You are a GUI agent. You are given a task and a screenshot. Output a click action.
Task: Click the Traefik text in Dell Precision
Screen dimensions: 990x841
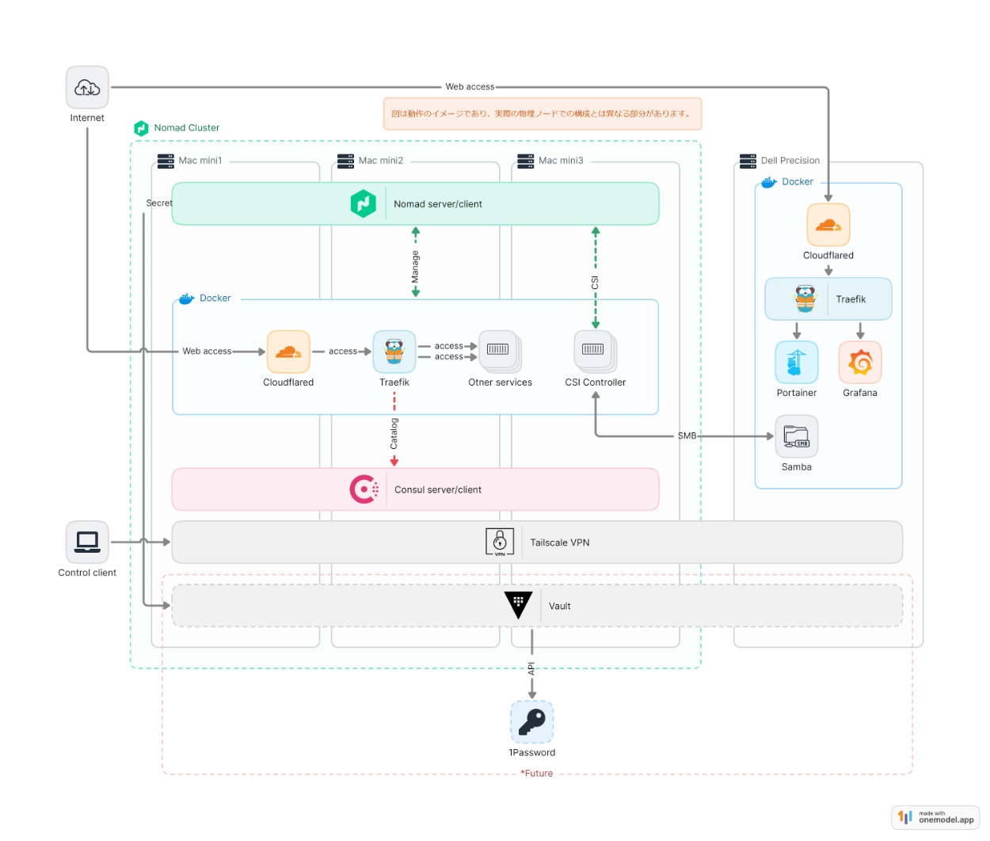[x=851, y=299]
